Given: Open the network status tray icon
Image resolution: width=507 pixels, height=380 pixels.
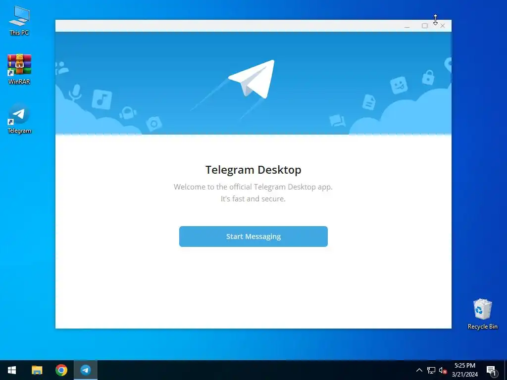Looking at the screenshot, I should point(431,370).
